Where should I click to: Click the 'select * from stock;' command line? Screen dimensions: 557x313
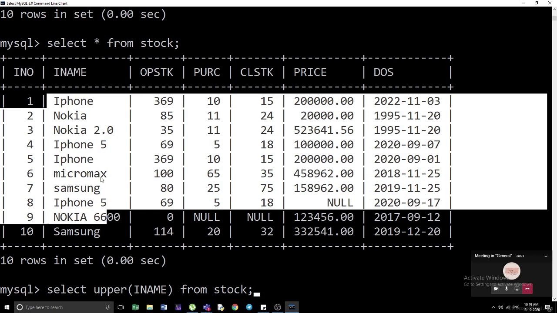[113, 43]
